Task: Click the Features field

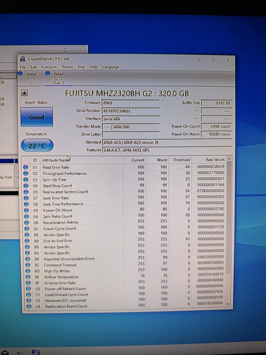Action: [167, 150]
